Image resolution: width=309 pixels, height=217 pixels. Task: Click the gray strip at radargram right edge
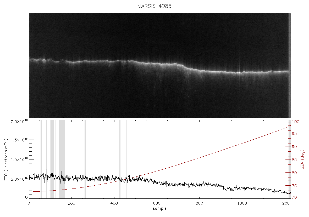(x=289, y=65)
